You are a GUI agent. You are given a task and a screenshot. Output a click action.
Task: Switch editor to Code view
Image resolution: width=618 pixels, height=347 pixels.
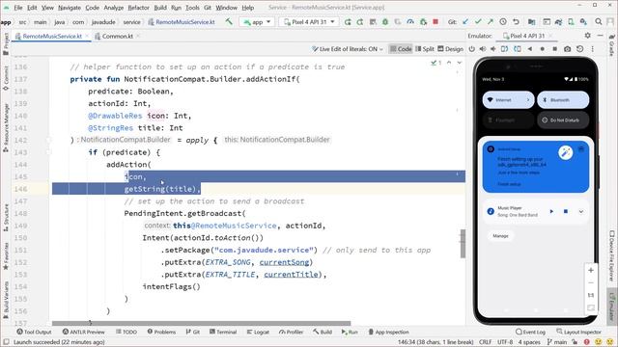(x=401, y=49)
